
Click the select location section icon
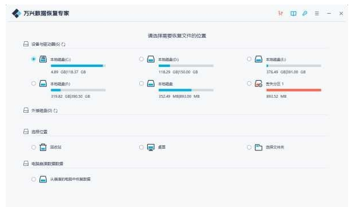click(26, 132)
